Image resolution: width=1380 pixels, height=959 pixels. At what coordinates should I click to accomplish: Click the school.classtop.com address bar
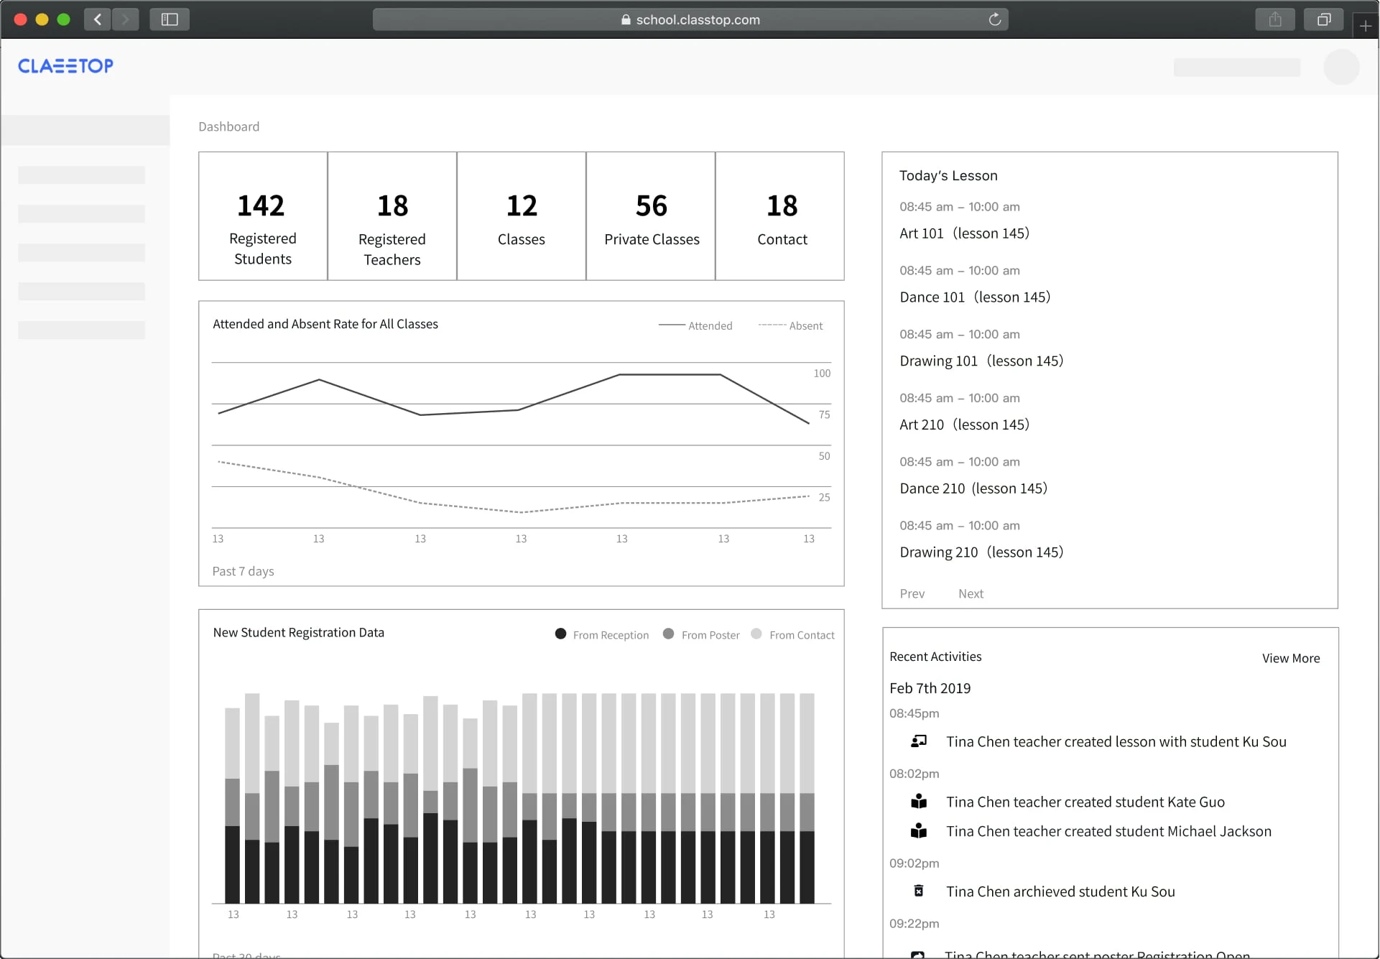pyautogui.click(x=690, y=19)
